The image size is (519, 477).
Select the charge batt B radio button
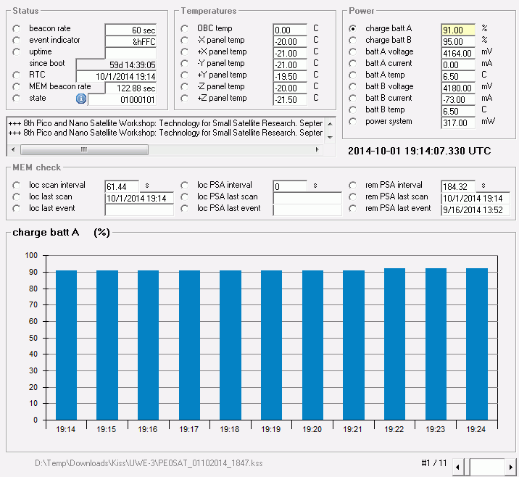[x=353, y=41]
